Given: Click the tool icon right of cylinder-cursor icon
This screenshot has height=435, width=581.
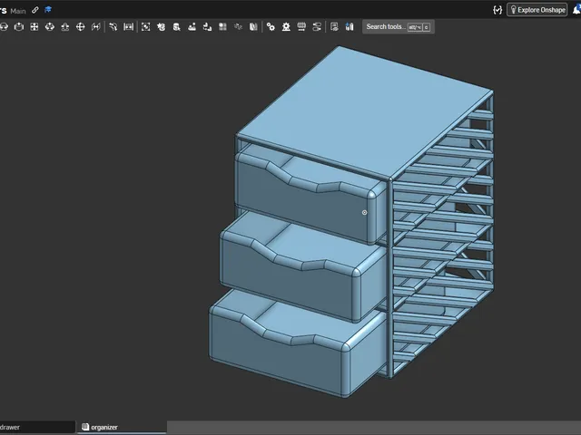Looking at the screenshot, I should click(x=192, y=26).
